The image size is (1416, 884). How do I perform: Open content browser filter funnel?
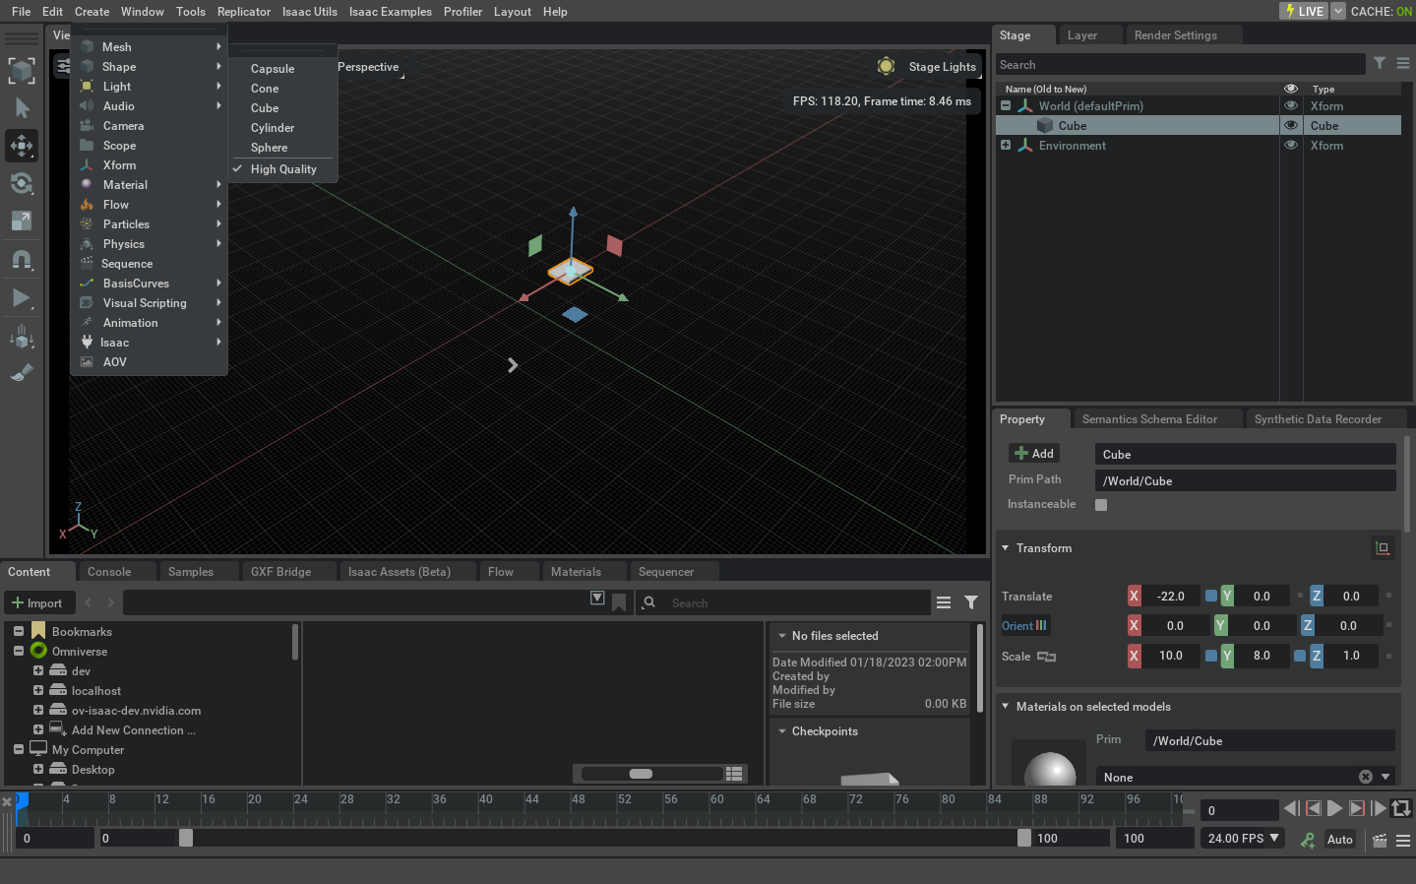pos(971,602)
